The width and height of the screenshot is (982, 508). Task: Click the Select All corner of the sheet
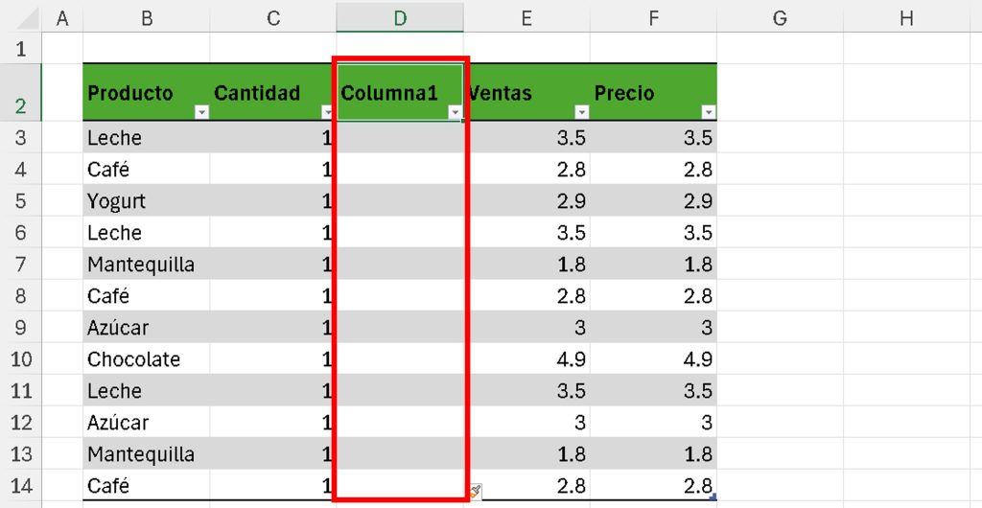coord(21,17)
